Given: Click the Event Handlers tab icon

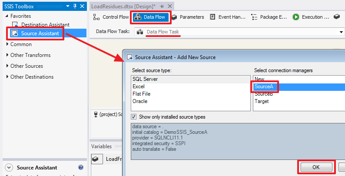Looking at the screenshot, I should point(212,17).
